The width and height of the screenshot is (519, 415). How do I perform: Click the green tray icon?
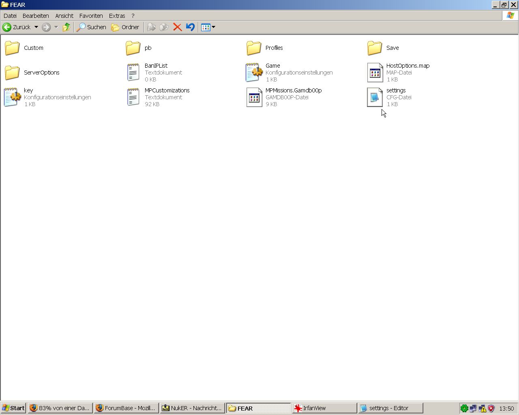click(464, 409)
